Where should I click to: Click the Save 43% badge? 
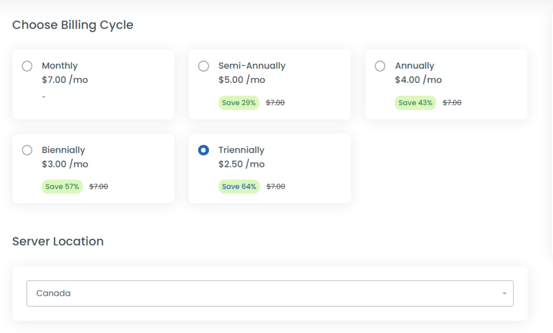pyautogui.click(x=415, y=103)
